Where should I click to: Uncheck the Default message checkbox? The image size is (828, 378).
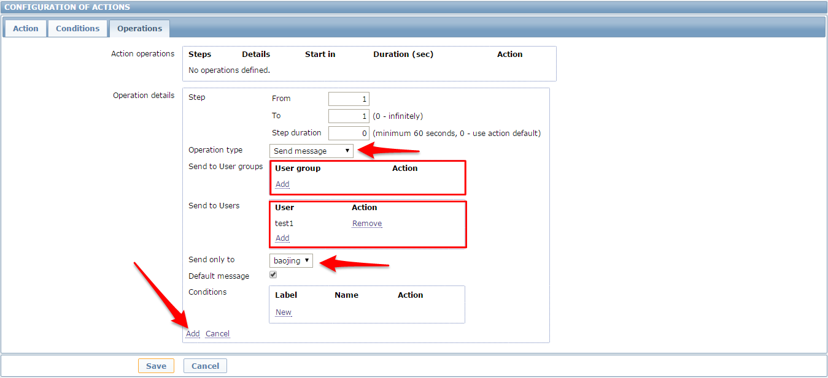[273, 275]
